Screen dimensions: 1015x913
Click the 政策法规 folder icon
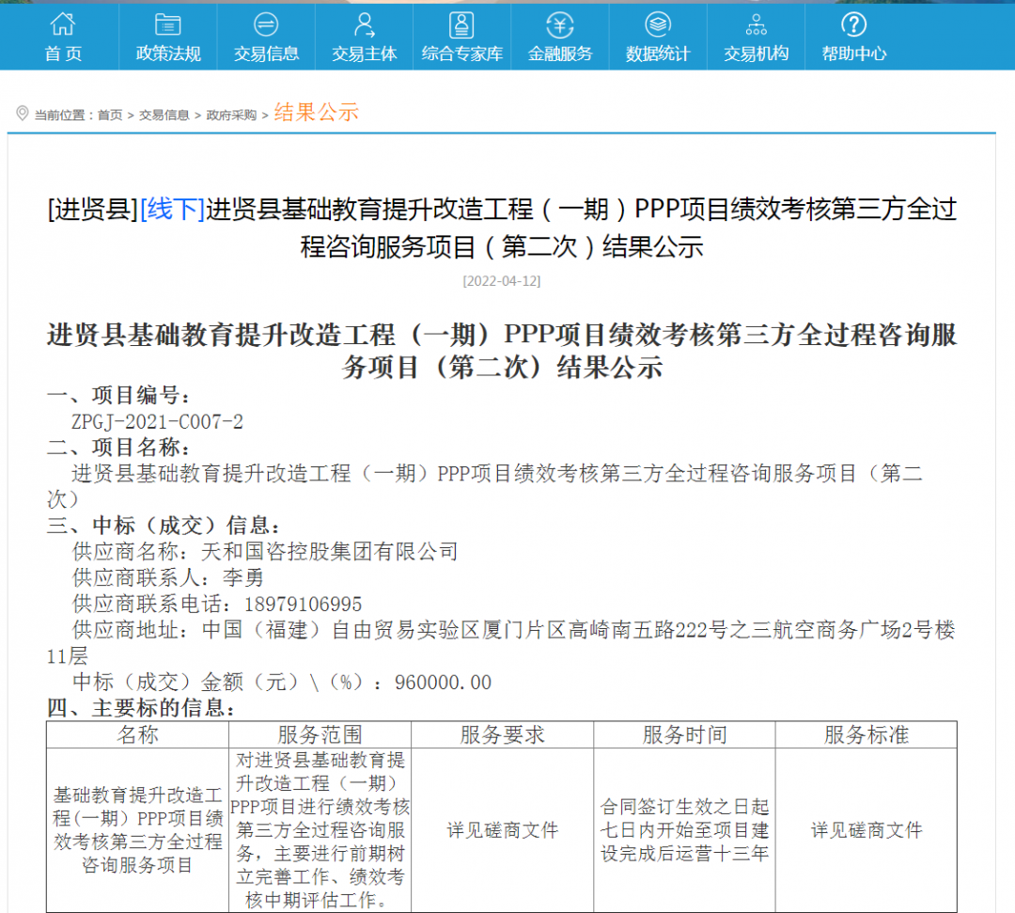point(167,24)
